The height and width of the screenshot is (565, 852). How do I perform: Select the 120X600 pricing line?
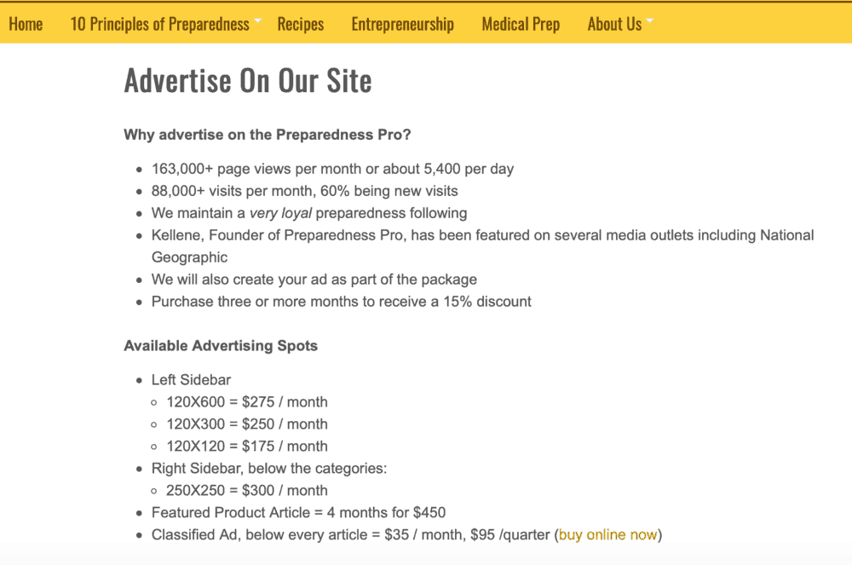(246, 401)
